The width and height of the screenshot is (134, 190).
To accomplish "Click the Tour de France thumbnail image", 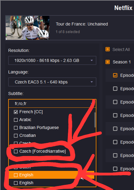I will pos(28,28).
